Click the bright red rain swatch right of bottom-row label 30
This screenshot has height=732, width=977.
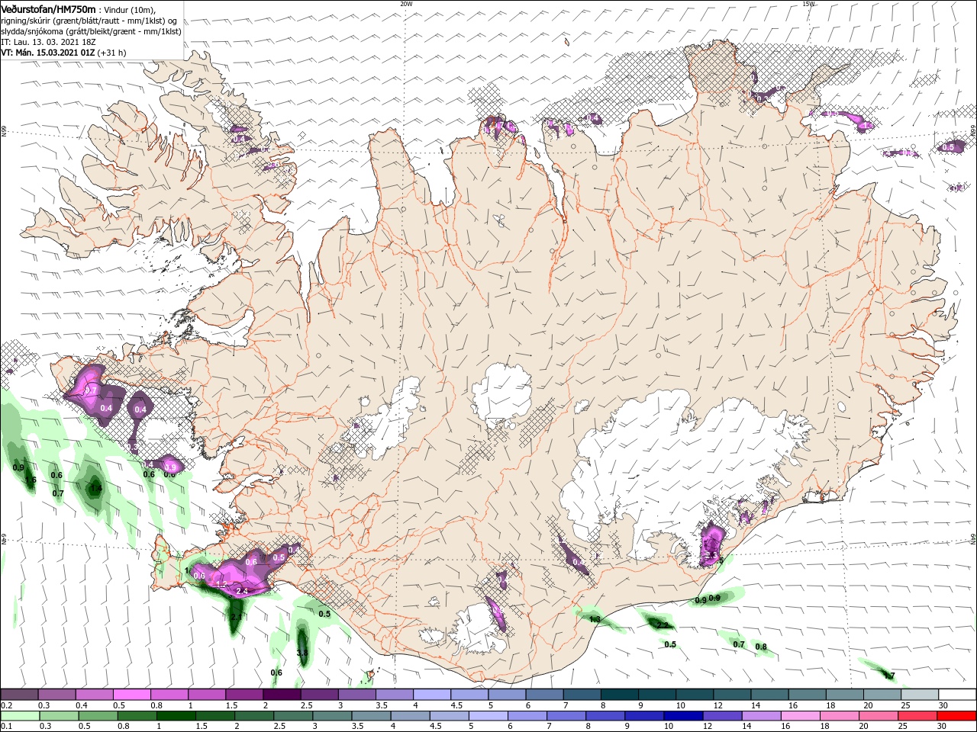[957, 716]
